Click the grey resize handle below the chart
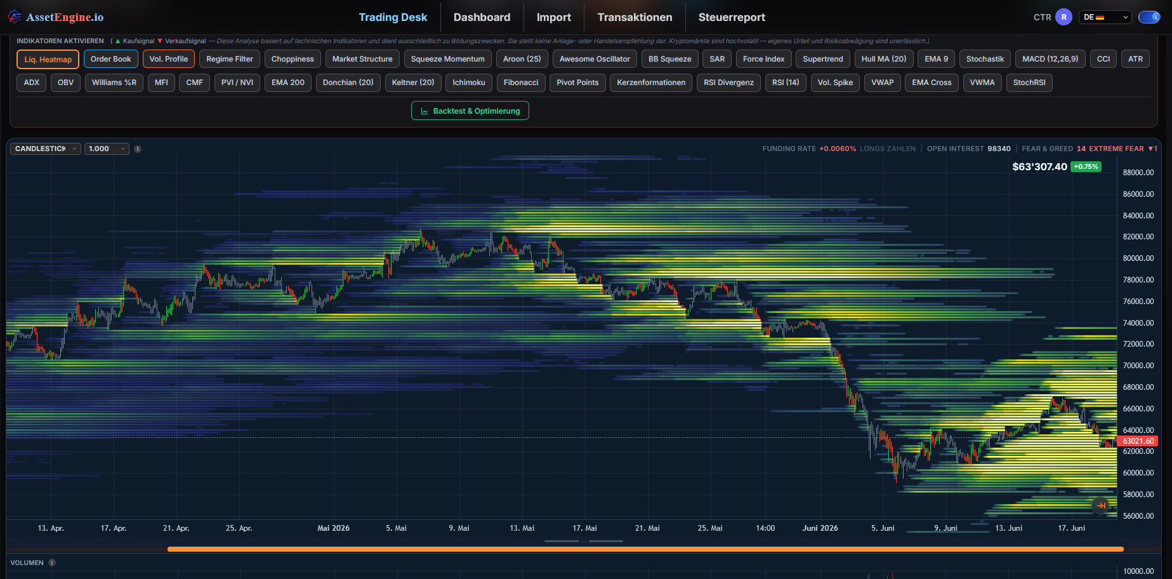The height and width of the screenshot is (579, 1172). (584, 541)
